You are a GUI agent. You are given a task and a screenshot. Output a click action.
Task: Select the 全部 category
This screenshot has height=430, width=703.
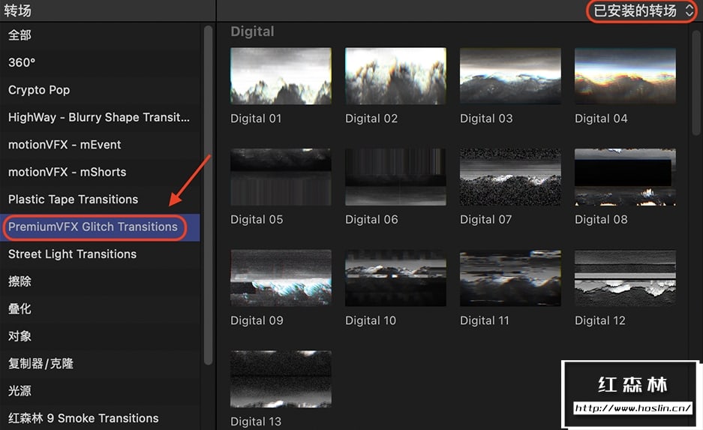[x=100, y=35]
